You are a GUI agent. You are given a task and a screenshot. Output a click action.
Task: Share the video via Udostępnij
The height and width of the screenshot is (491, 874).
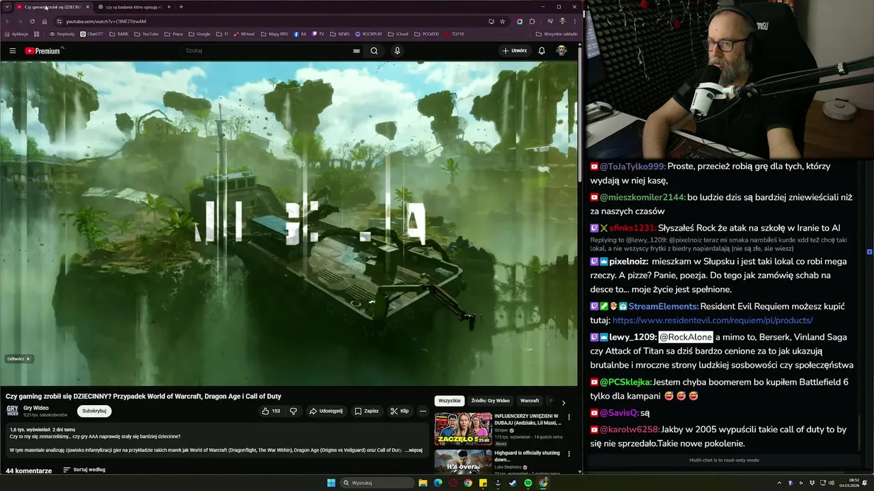coord(326,411)
